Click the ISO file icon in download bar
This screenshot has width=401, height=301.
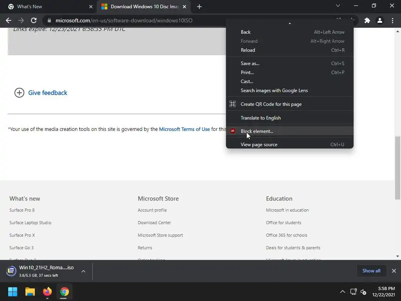[11, 271]
